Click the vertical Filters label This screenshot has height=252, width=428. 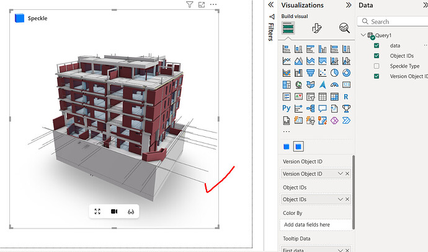click(x=271, y=32)
